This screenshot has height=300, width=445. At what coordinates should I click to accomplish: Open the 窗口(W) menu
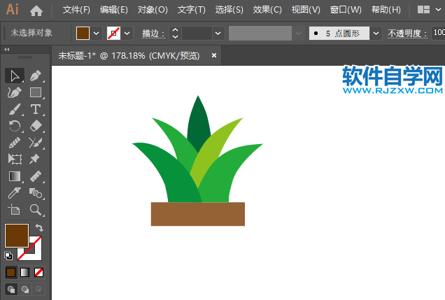[x=346, y=10]
